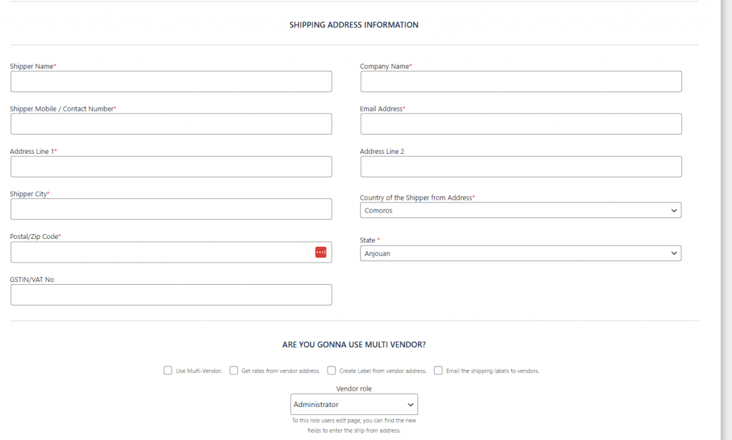
Task: Open the Country of the Shipper dropdown
Action: (x=520, y=210)
